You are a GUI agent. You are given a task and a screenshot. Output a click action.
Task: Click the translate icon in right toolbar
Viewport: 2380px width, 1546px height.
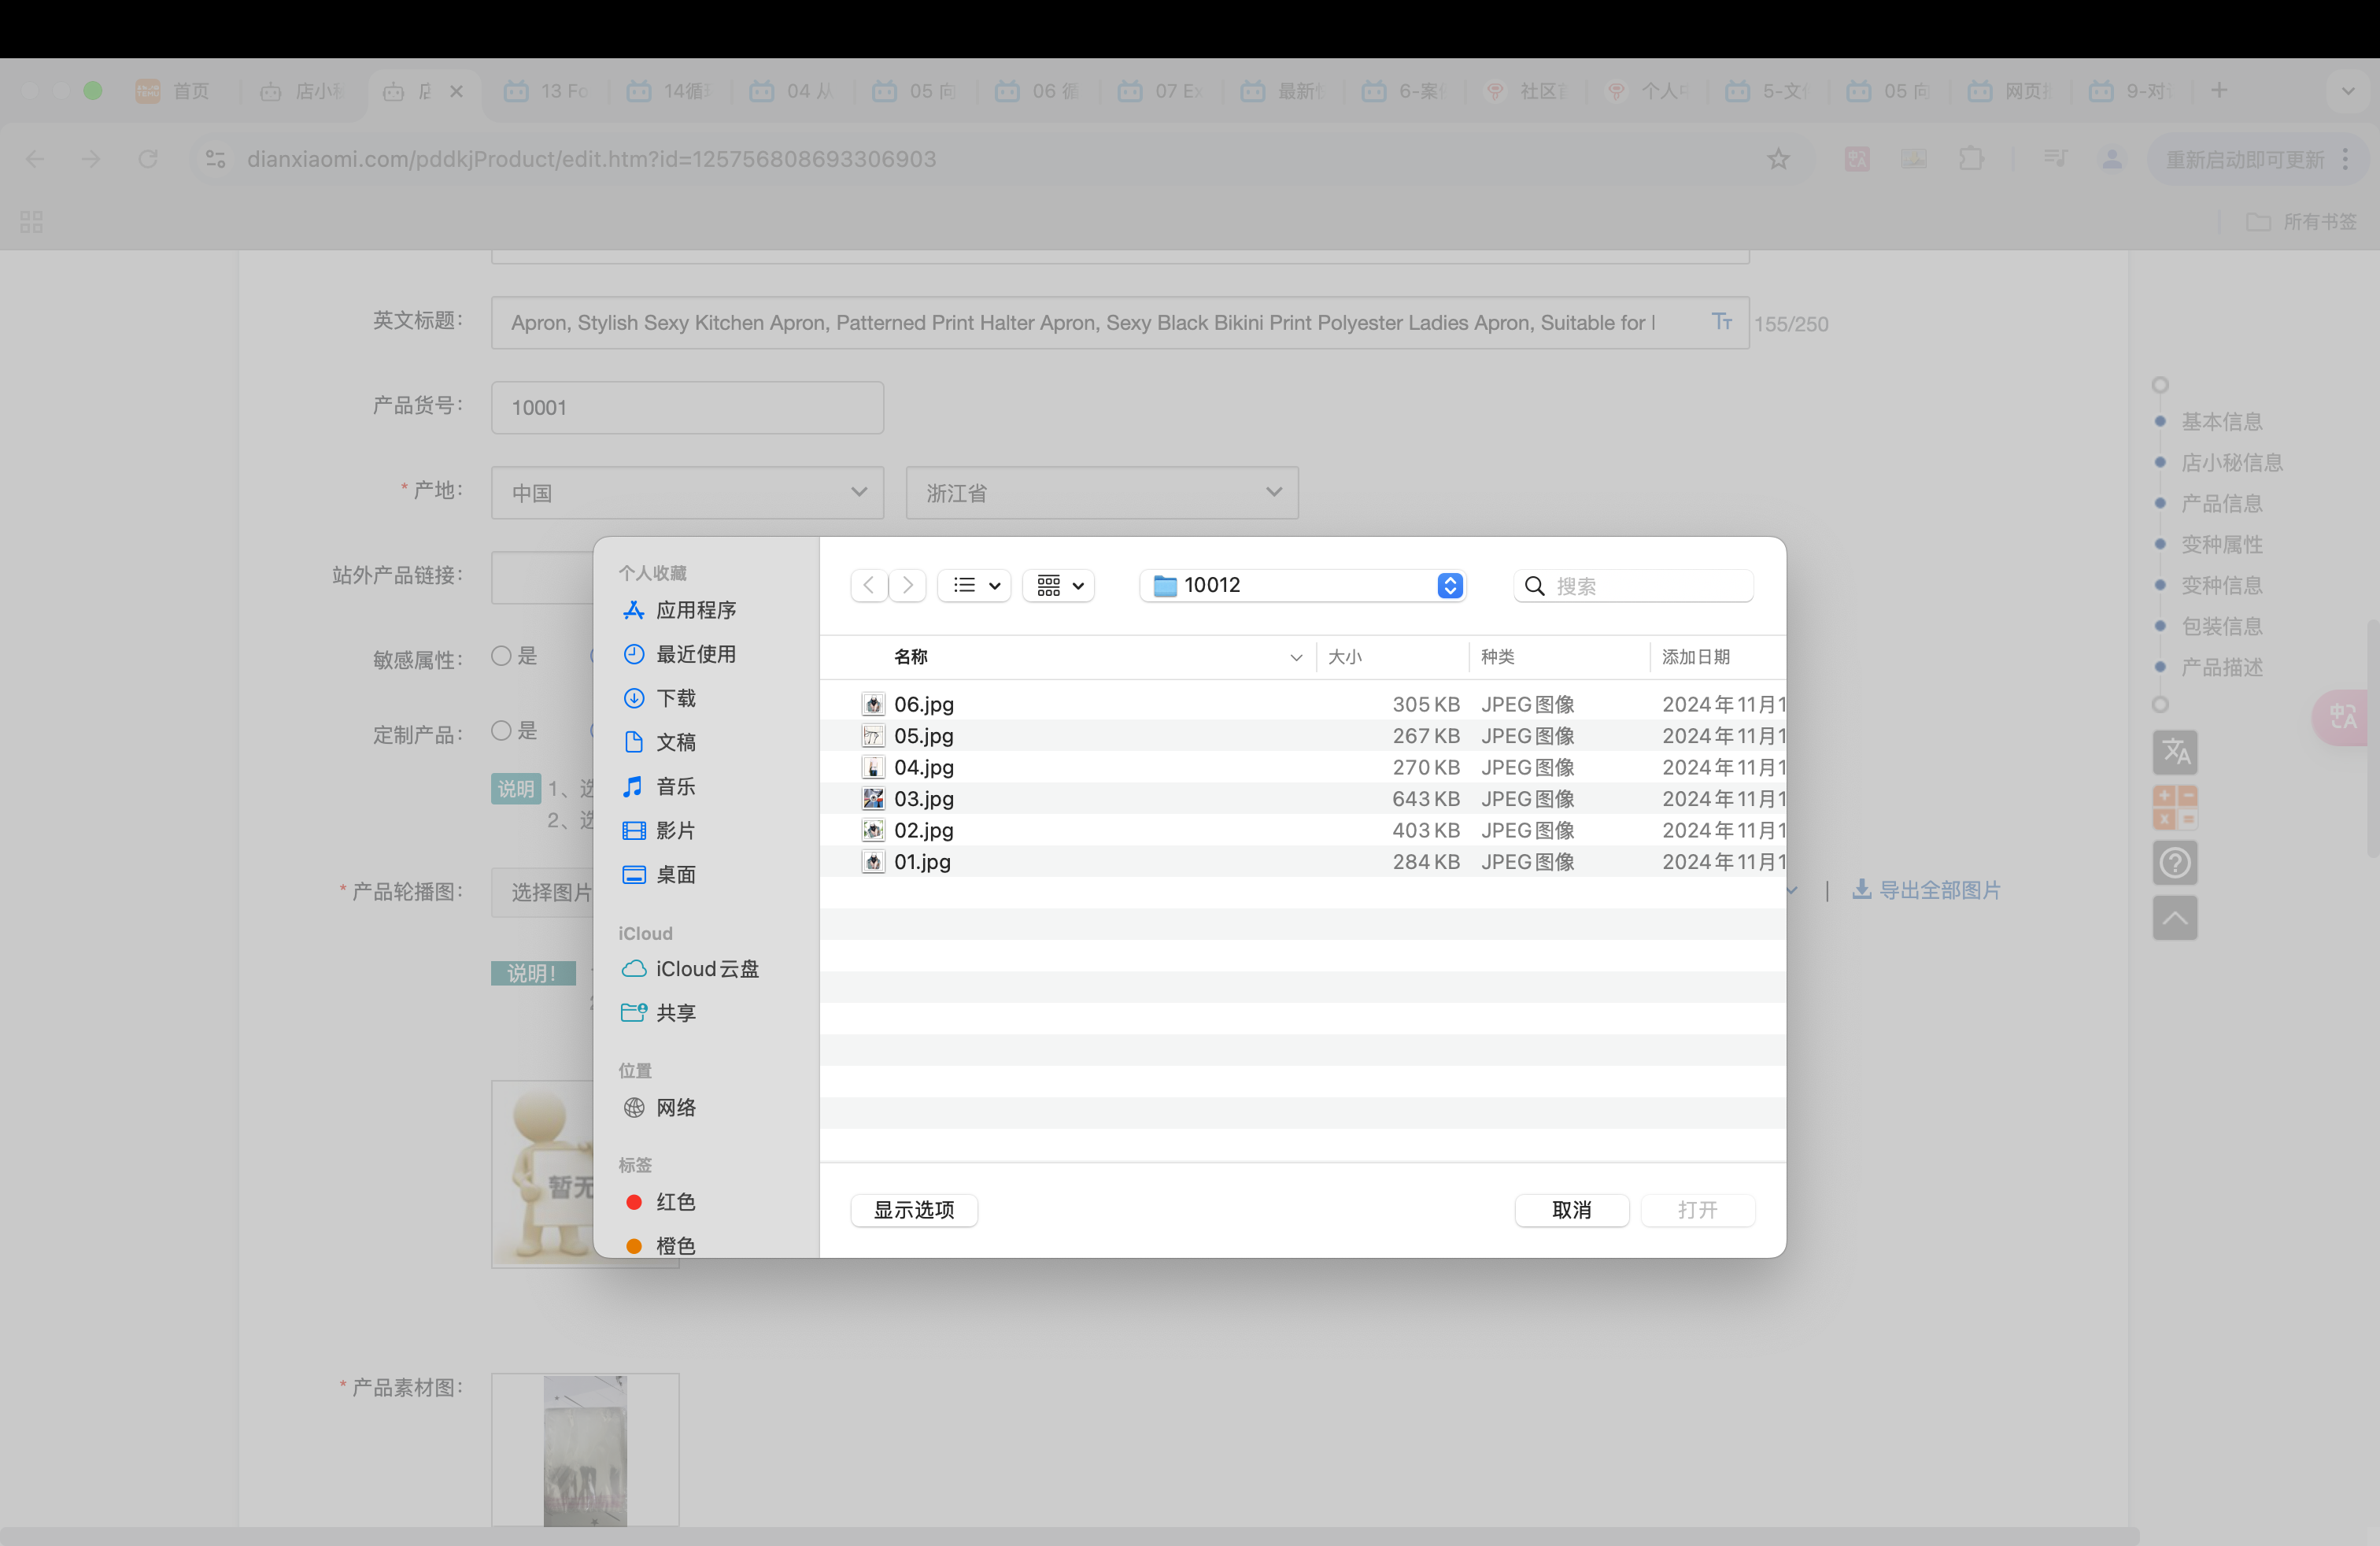point(2174,752)
